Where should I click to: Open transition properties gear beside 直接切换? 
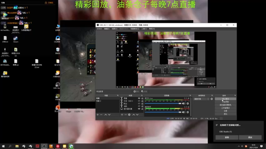pyautogui.click(x=212, y=99)
